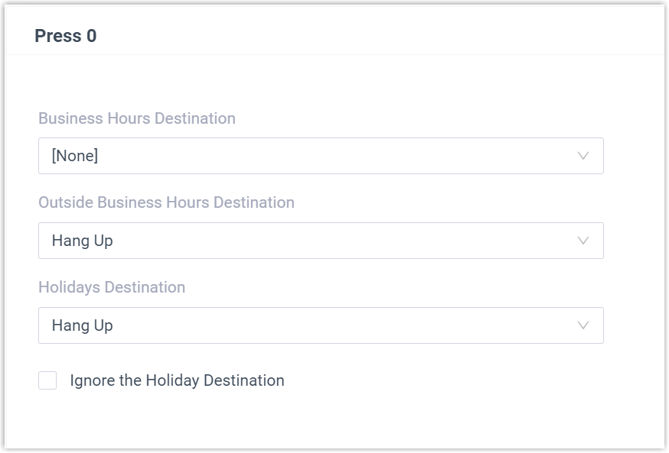This screenshot has width=669, height=453.
Task: Enable the Ignore the Holiday Destination checkbox
Action: (47, 380)
